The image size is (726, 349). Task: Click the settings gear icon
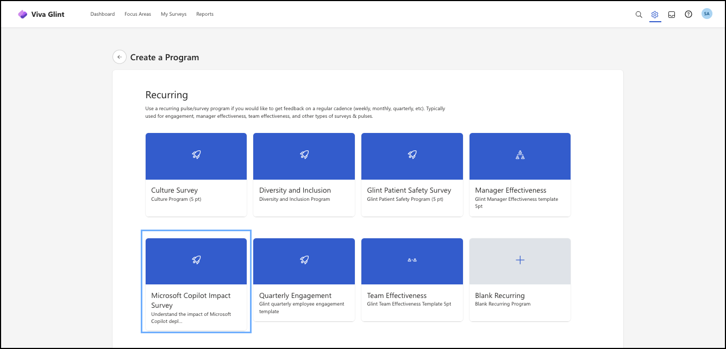(655, 14)
